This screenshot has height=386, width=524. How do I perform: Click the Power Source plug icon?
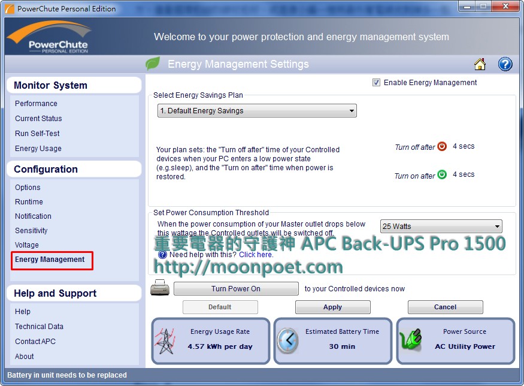coord(411,340)
